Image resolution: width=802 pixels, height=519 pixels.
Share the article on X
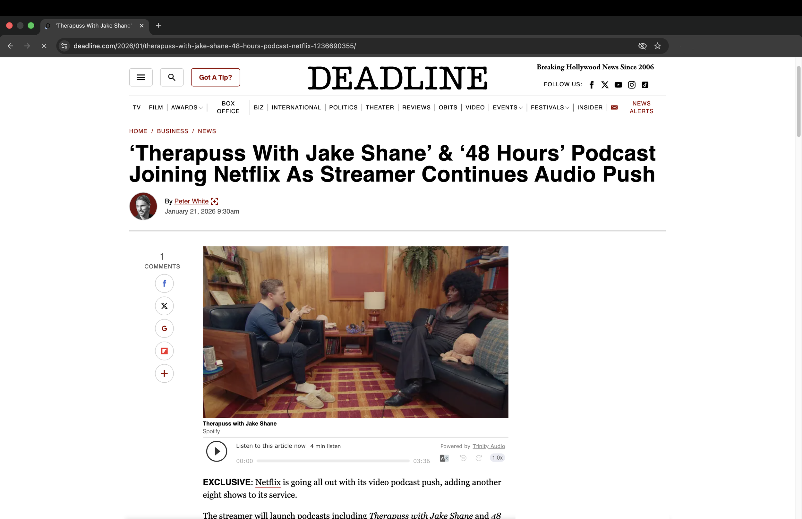pyautogui.click(x=164, y=306)
